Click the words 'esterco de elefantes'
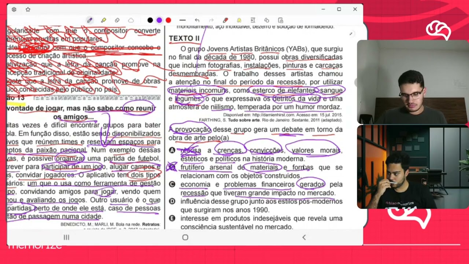The image size is (469, 264). [x=284, y=90]
